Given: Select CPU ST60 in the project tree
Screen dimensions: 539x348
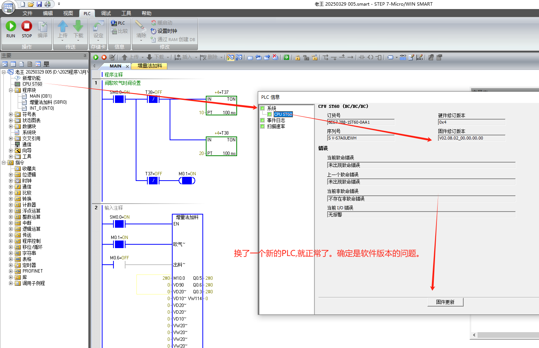Looking at the screenshot, I should [x=32, y=84].
